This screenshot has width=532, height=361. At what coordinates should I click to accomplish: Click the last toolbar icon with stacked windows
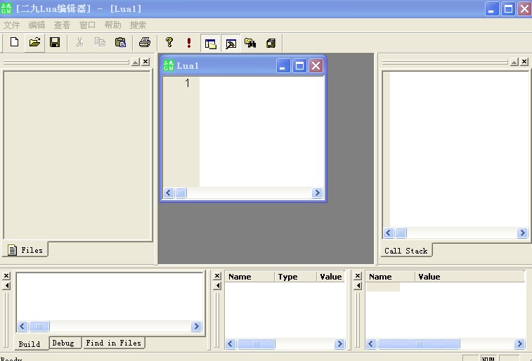(271, 43)
